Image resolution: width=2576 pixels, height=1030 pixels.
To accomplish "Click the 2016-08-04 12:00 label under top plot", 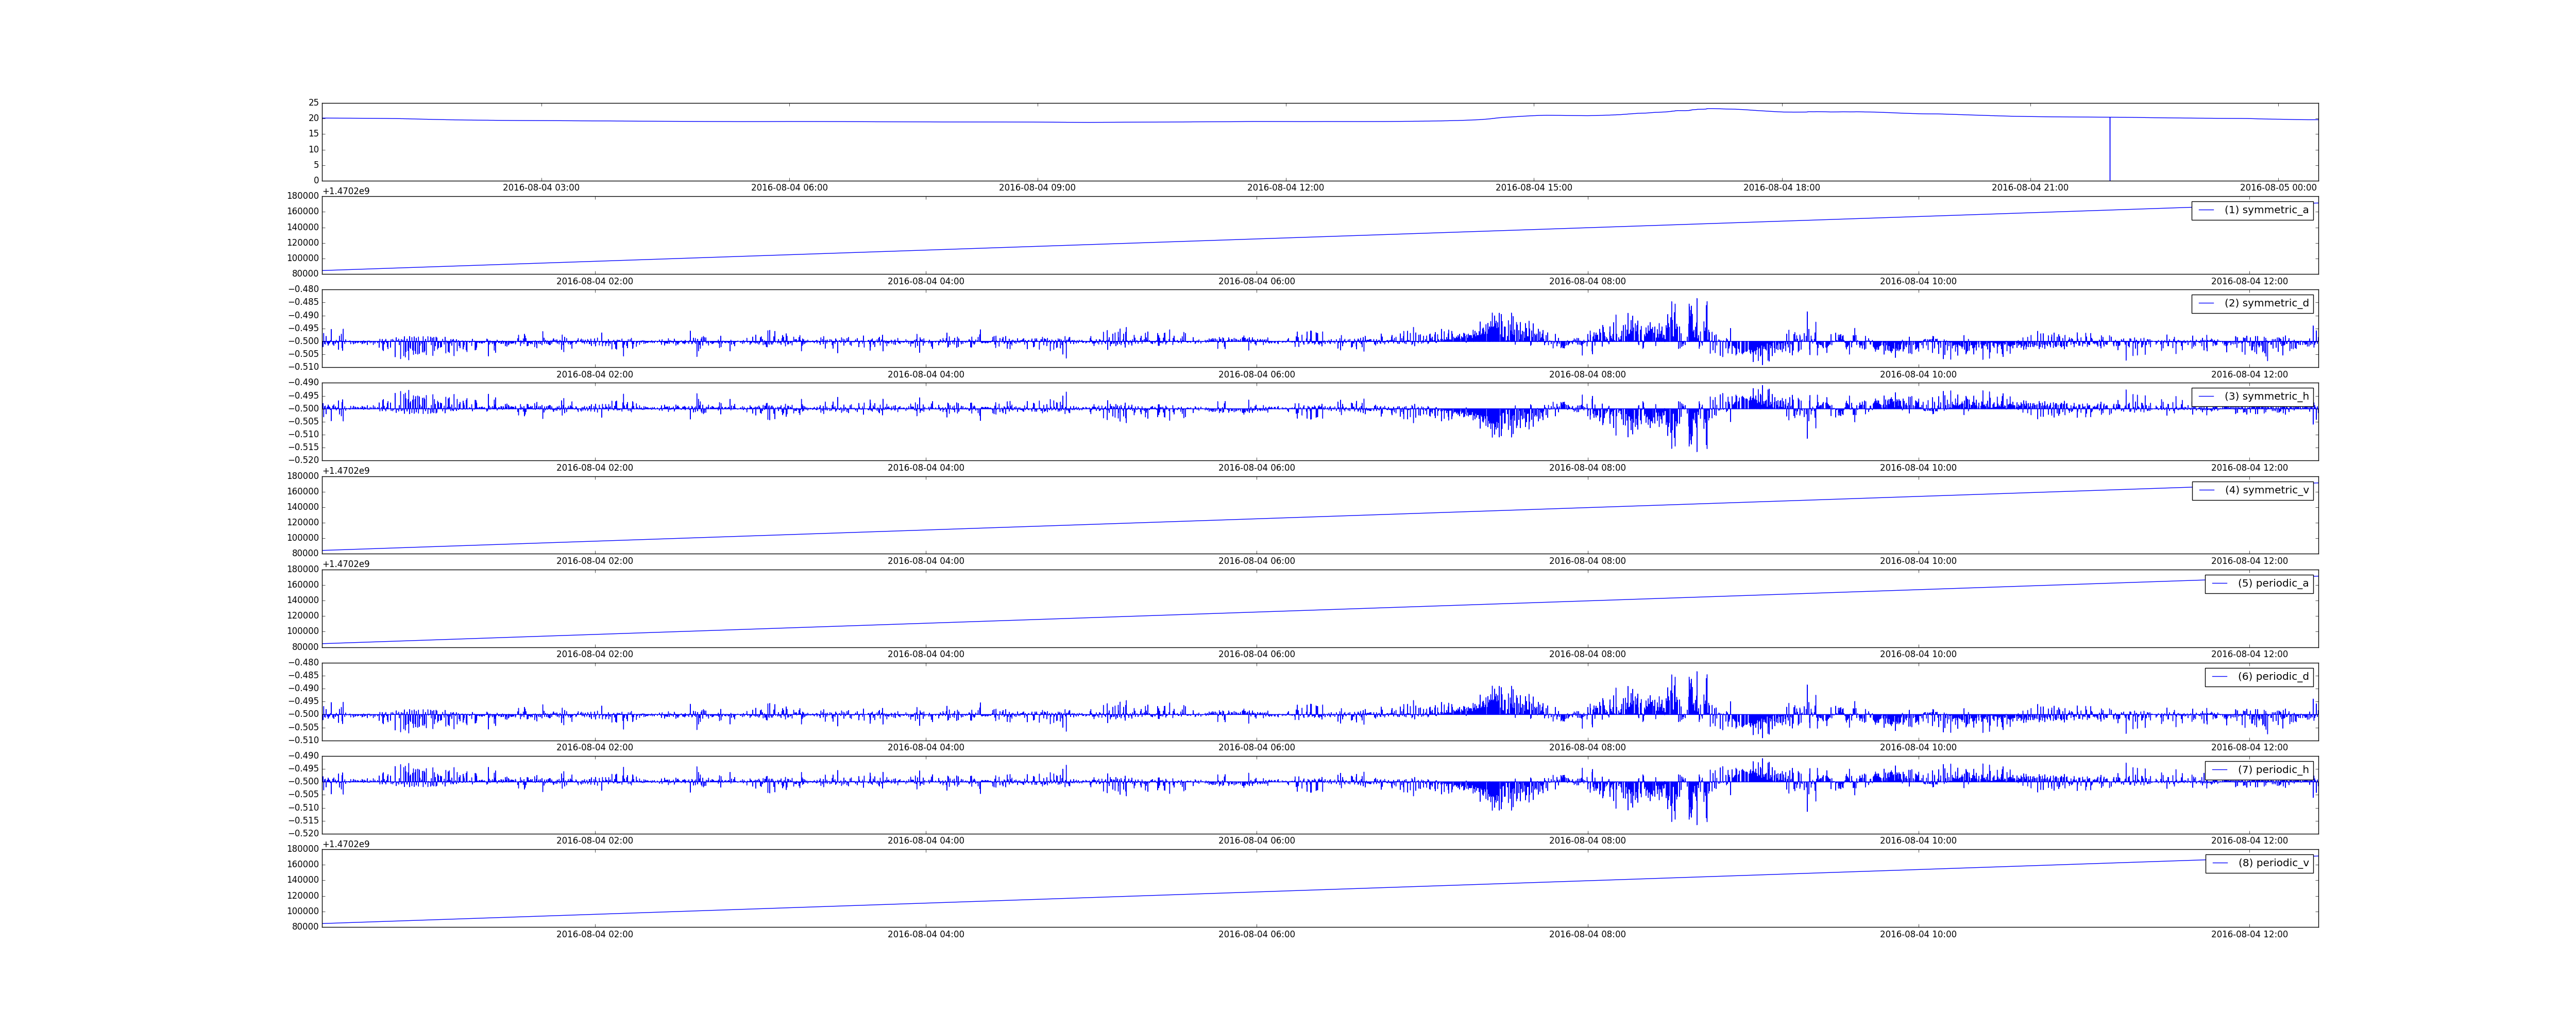I will 1285,188.
